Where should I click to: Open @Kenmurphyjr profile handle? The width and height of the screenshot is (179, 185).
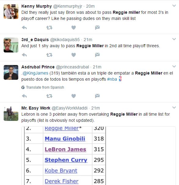[x=68, y=6]
